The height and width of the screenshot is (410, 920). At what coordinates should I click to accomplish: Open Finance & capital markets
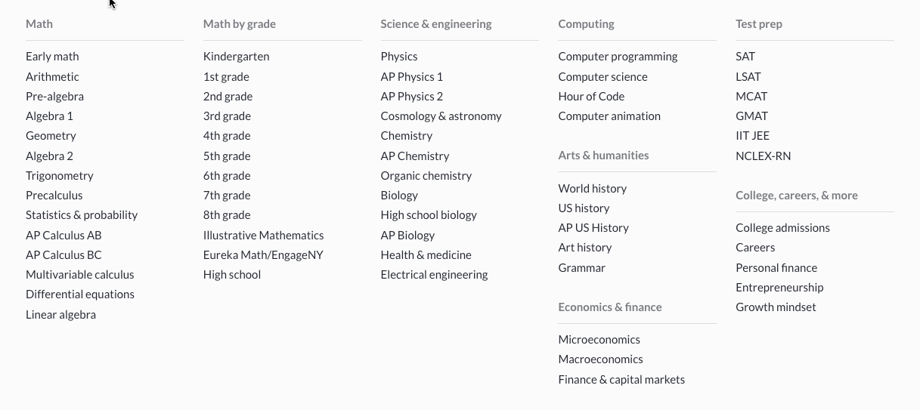point(621,380)
